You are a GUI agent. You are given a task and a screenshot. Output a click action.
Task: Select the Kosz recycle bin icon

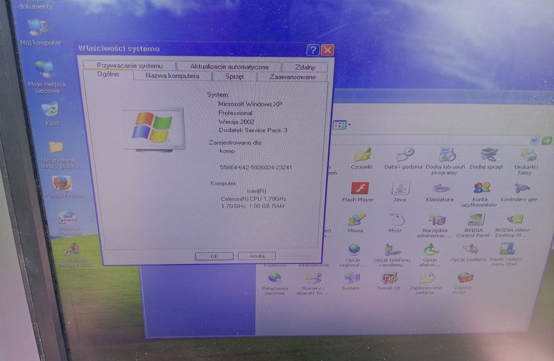52,114
